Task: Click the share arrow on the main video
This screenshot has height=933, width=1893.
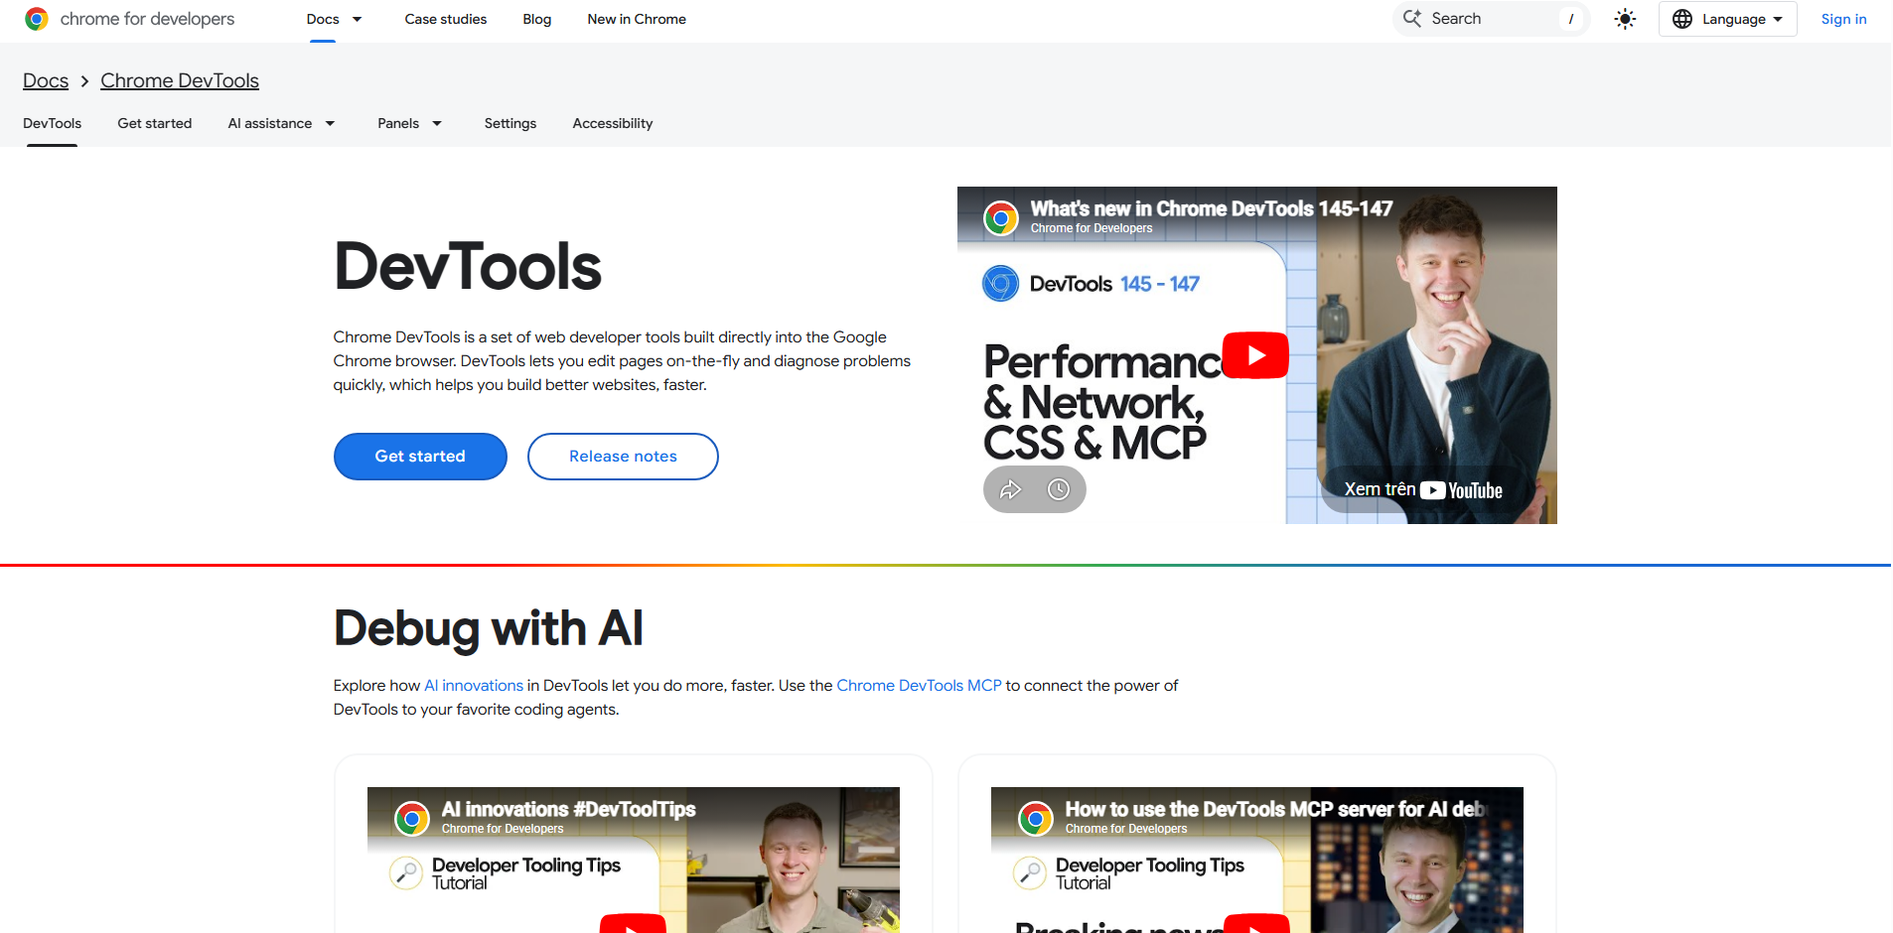Action: [x=1011, y=488]
